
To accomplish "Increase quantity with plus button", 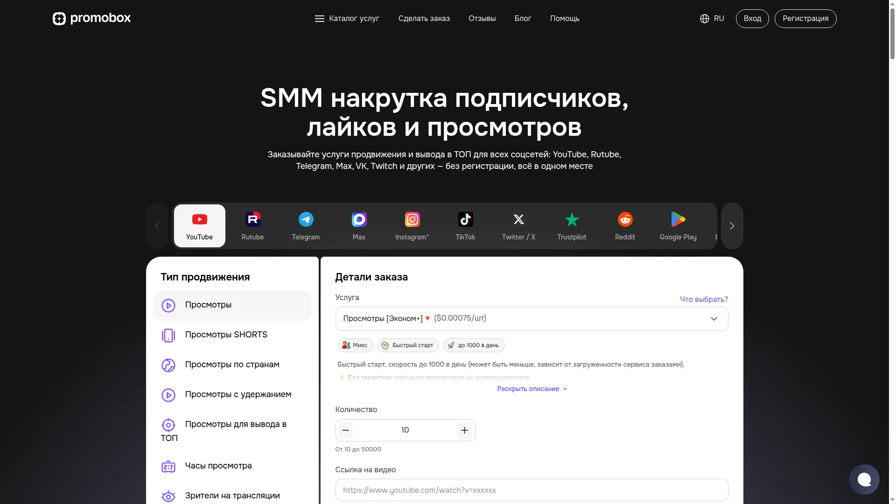I will [465, 430].
